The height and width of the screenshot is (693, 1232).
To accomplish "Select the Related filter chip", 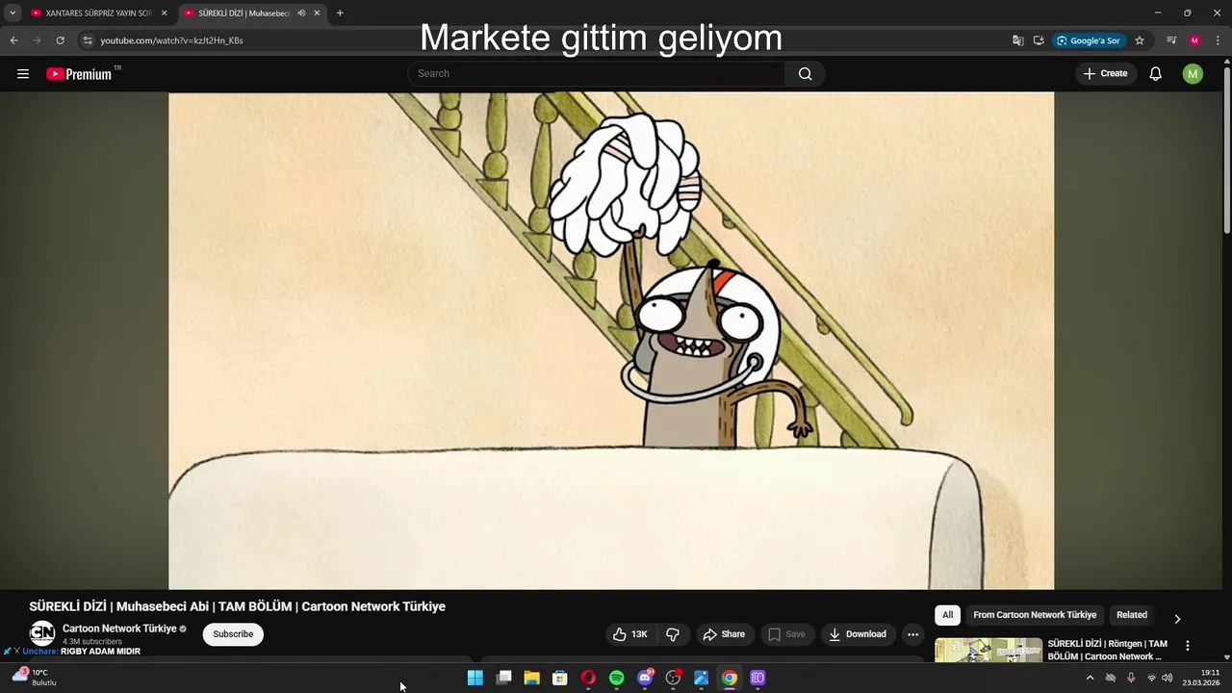I will point(1132,615).
